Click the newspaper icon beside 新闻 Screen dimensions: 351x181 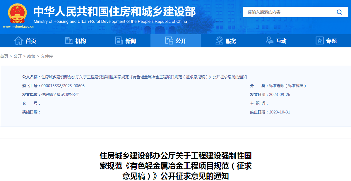pos(119,41)
